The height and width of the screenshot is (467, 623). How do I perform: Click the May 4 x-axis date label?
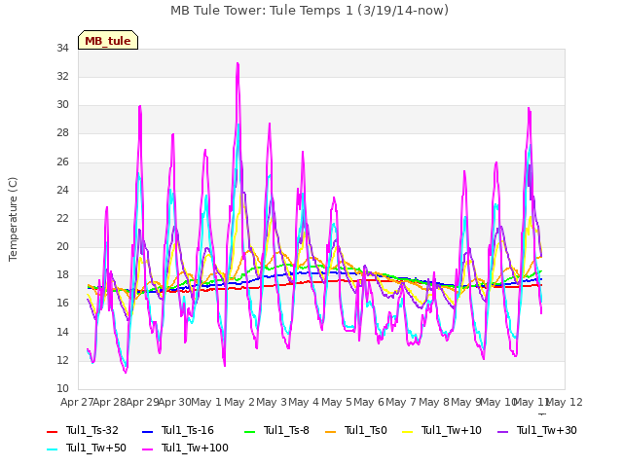click(304, 402)
